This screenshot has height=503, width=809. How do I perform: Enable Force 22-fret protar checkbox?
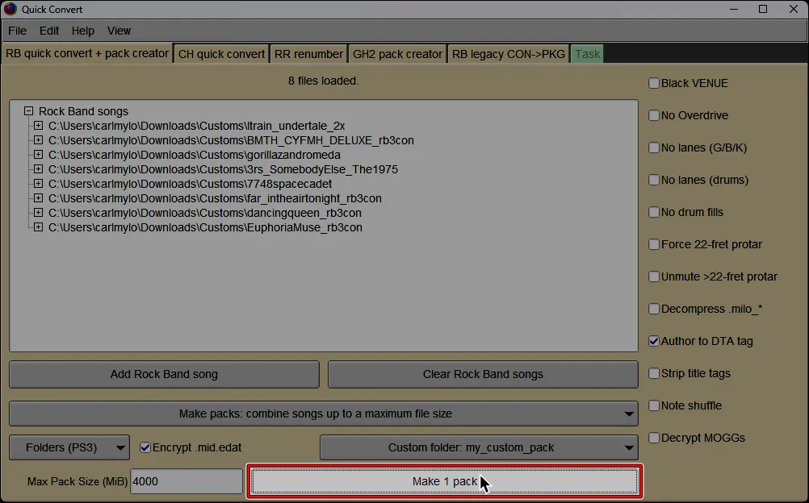click(x=654, y=244)
